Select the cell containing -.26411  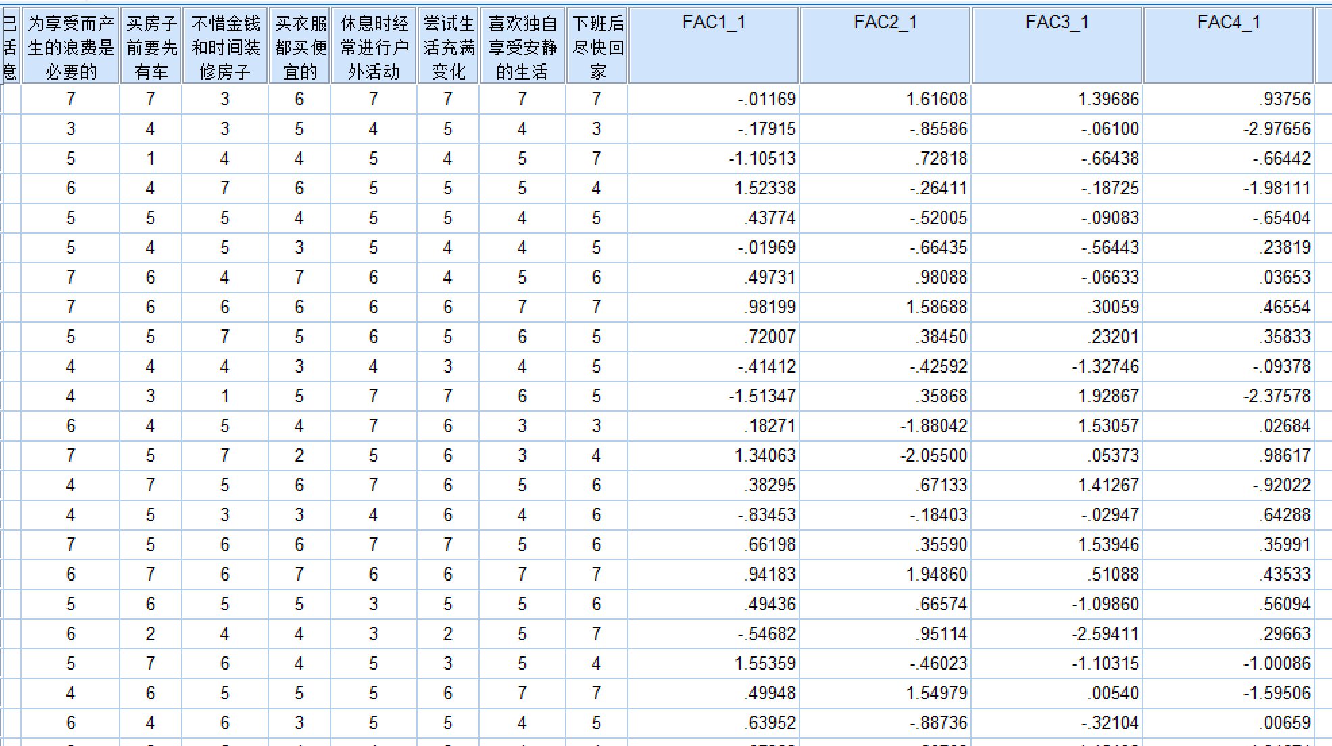[885, 188]
